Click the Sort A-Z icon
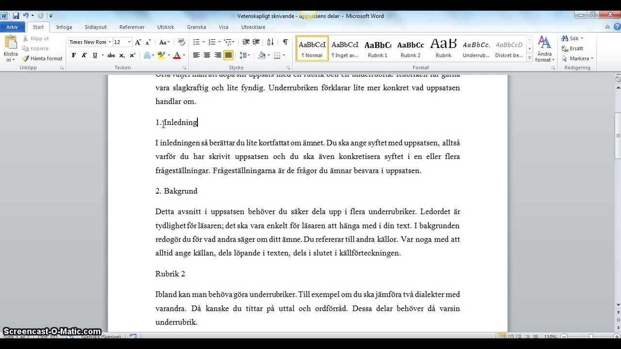Image resolution: width=621 pixels, height=349 pixels. click(x=270, y=42)
